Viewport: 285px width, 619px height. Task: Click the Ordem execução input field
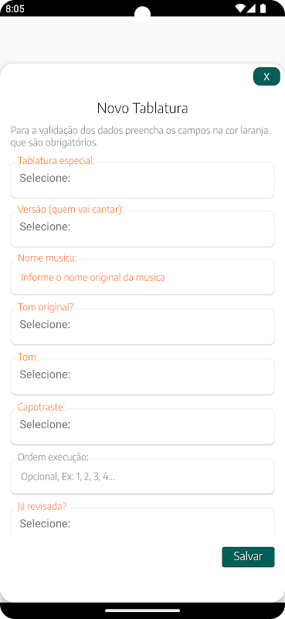coord(142,476)
